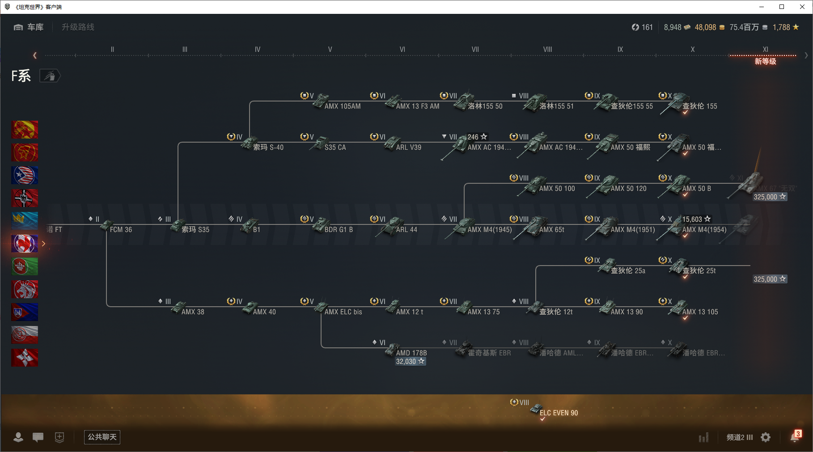
Task: Click the add channel plus icon
Action: point(59,437)
